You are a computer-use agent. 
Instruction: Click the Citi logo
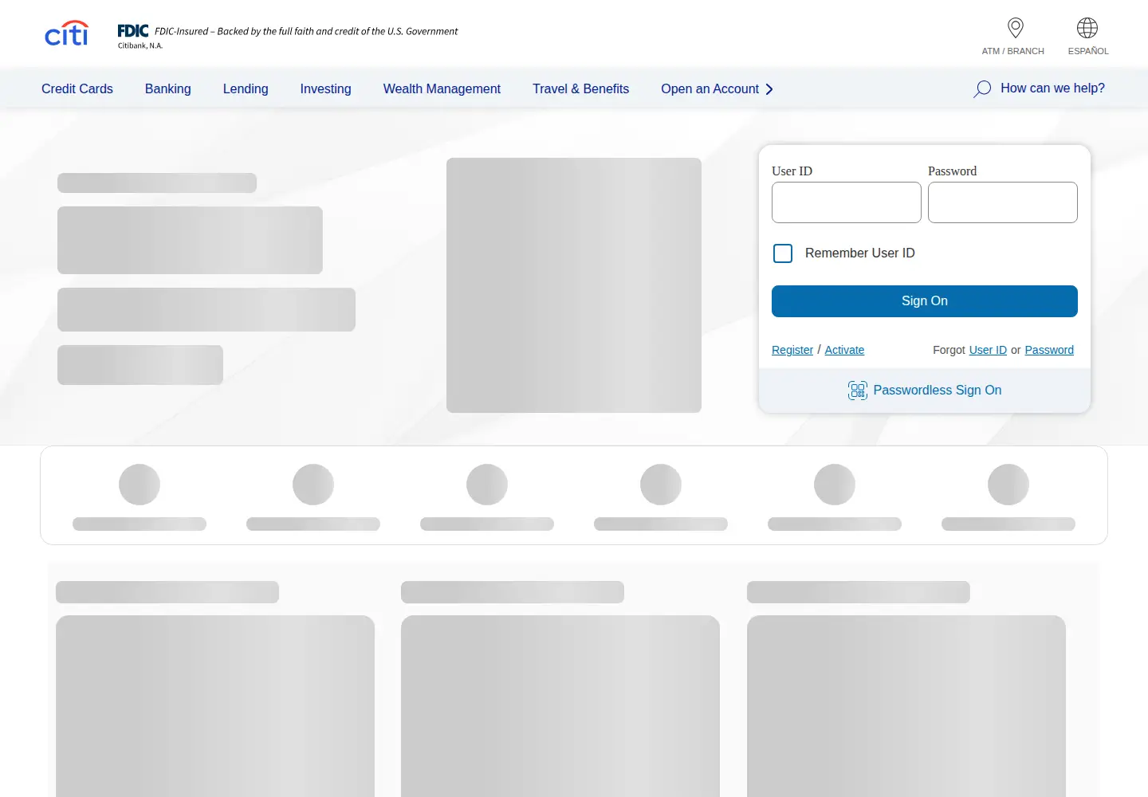click(67, 33)
